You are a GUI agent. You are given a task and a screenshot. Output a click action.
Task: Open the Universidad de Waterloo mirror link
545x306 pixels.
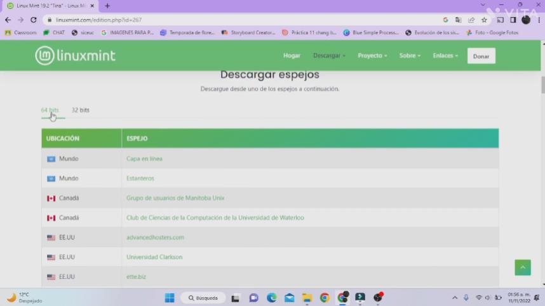coord(215,218)
